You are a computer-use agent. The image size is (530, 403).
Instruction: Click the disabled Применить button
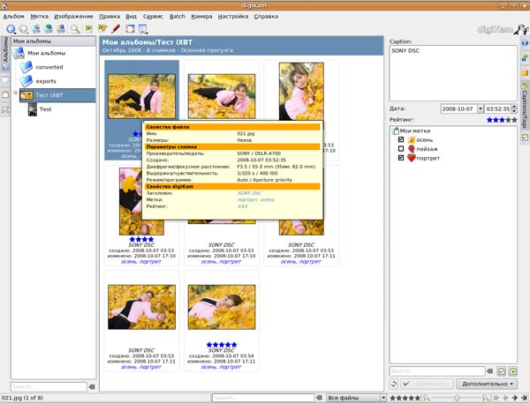coord(427,384)
